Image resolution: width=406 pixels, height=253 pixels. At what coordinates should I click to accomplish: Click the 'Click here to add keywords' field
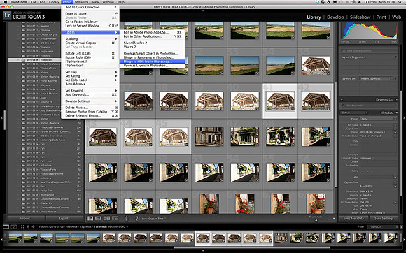pyautogui.click(x=369, y=50)
